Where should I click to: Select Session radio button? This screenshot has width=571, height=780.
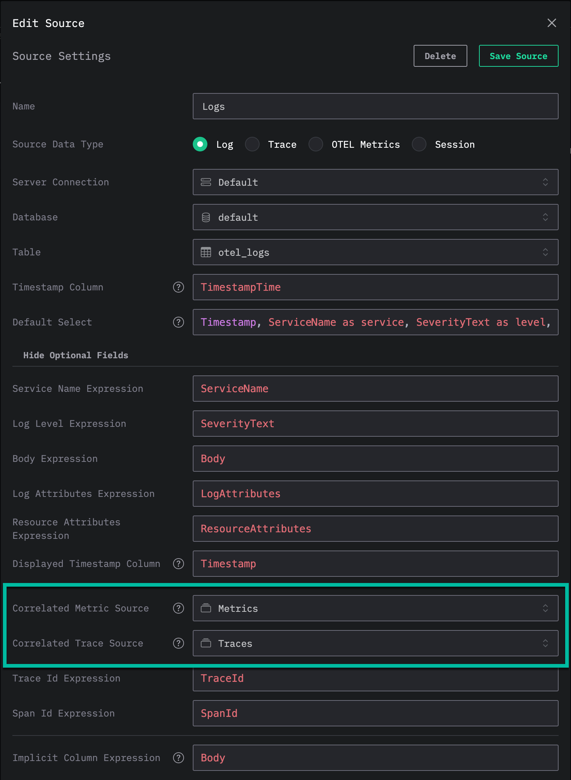click(x=419, y=144)
